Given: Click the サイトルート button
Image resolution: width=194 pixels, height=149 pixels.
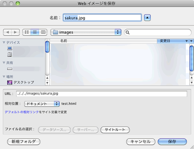Looking at the screenshot, I should pos(115,130).
